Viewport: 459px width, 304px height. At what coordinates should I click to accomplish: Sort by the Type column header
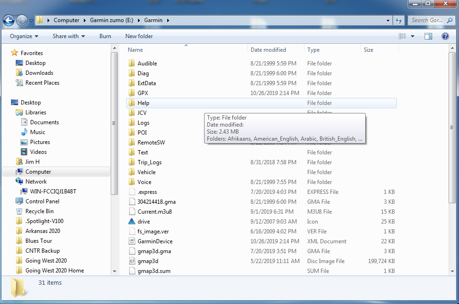click(332, 50)
